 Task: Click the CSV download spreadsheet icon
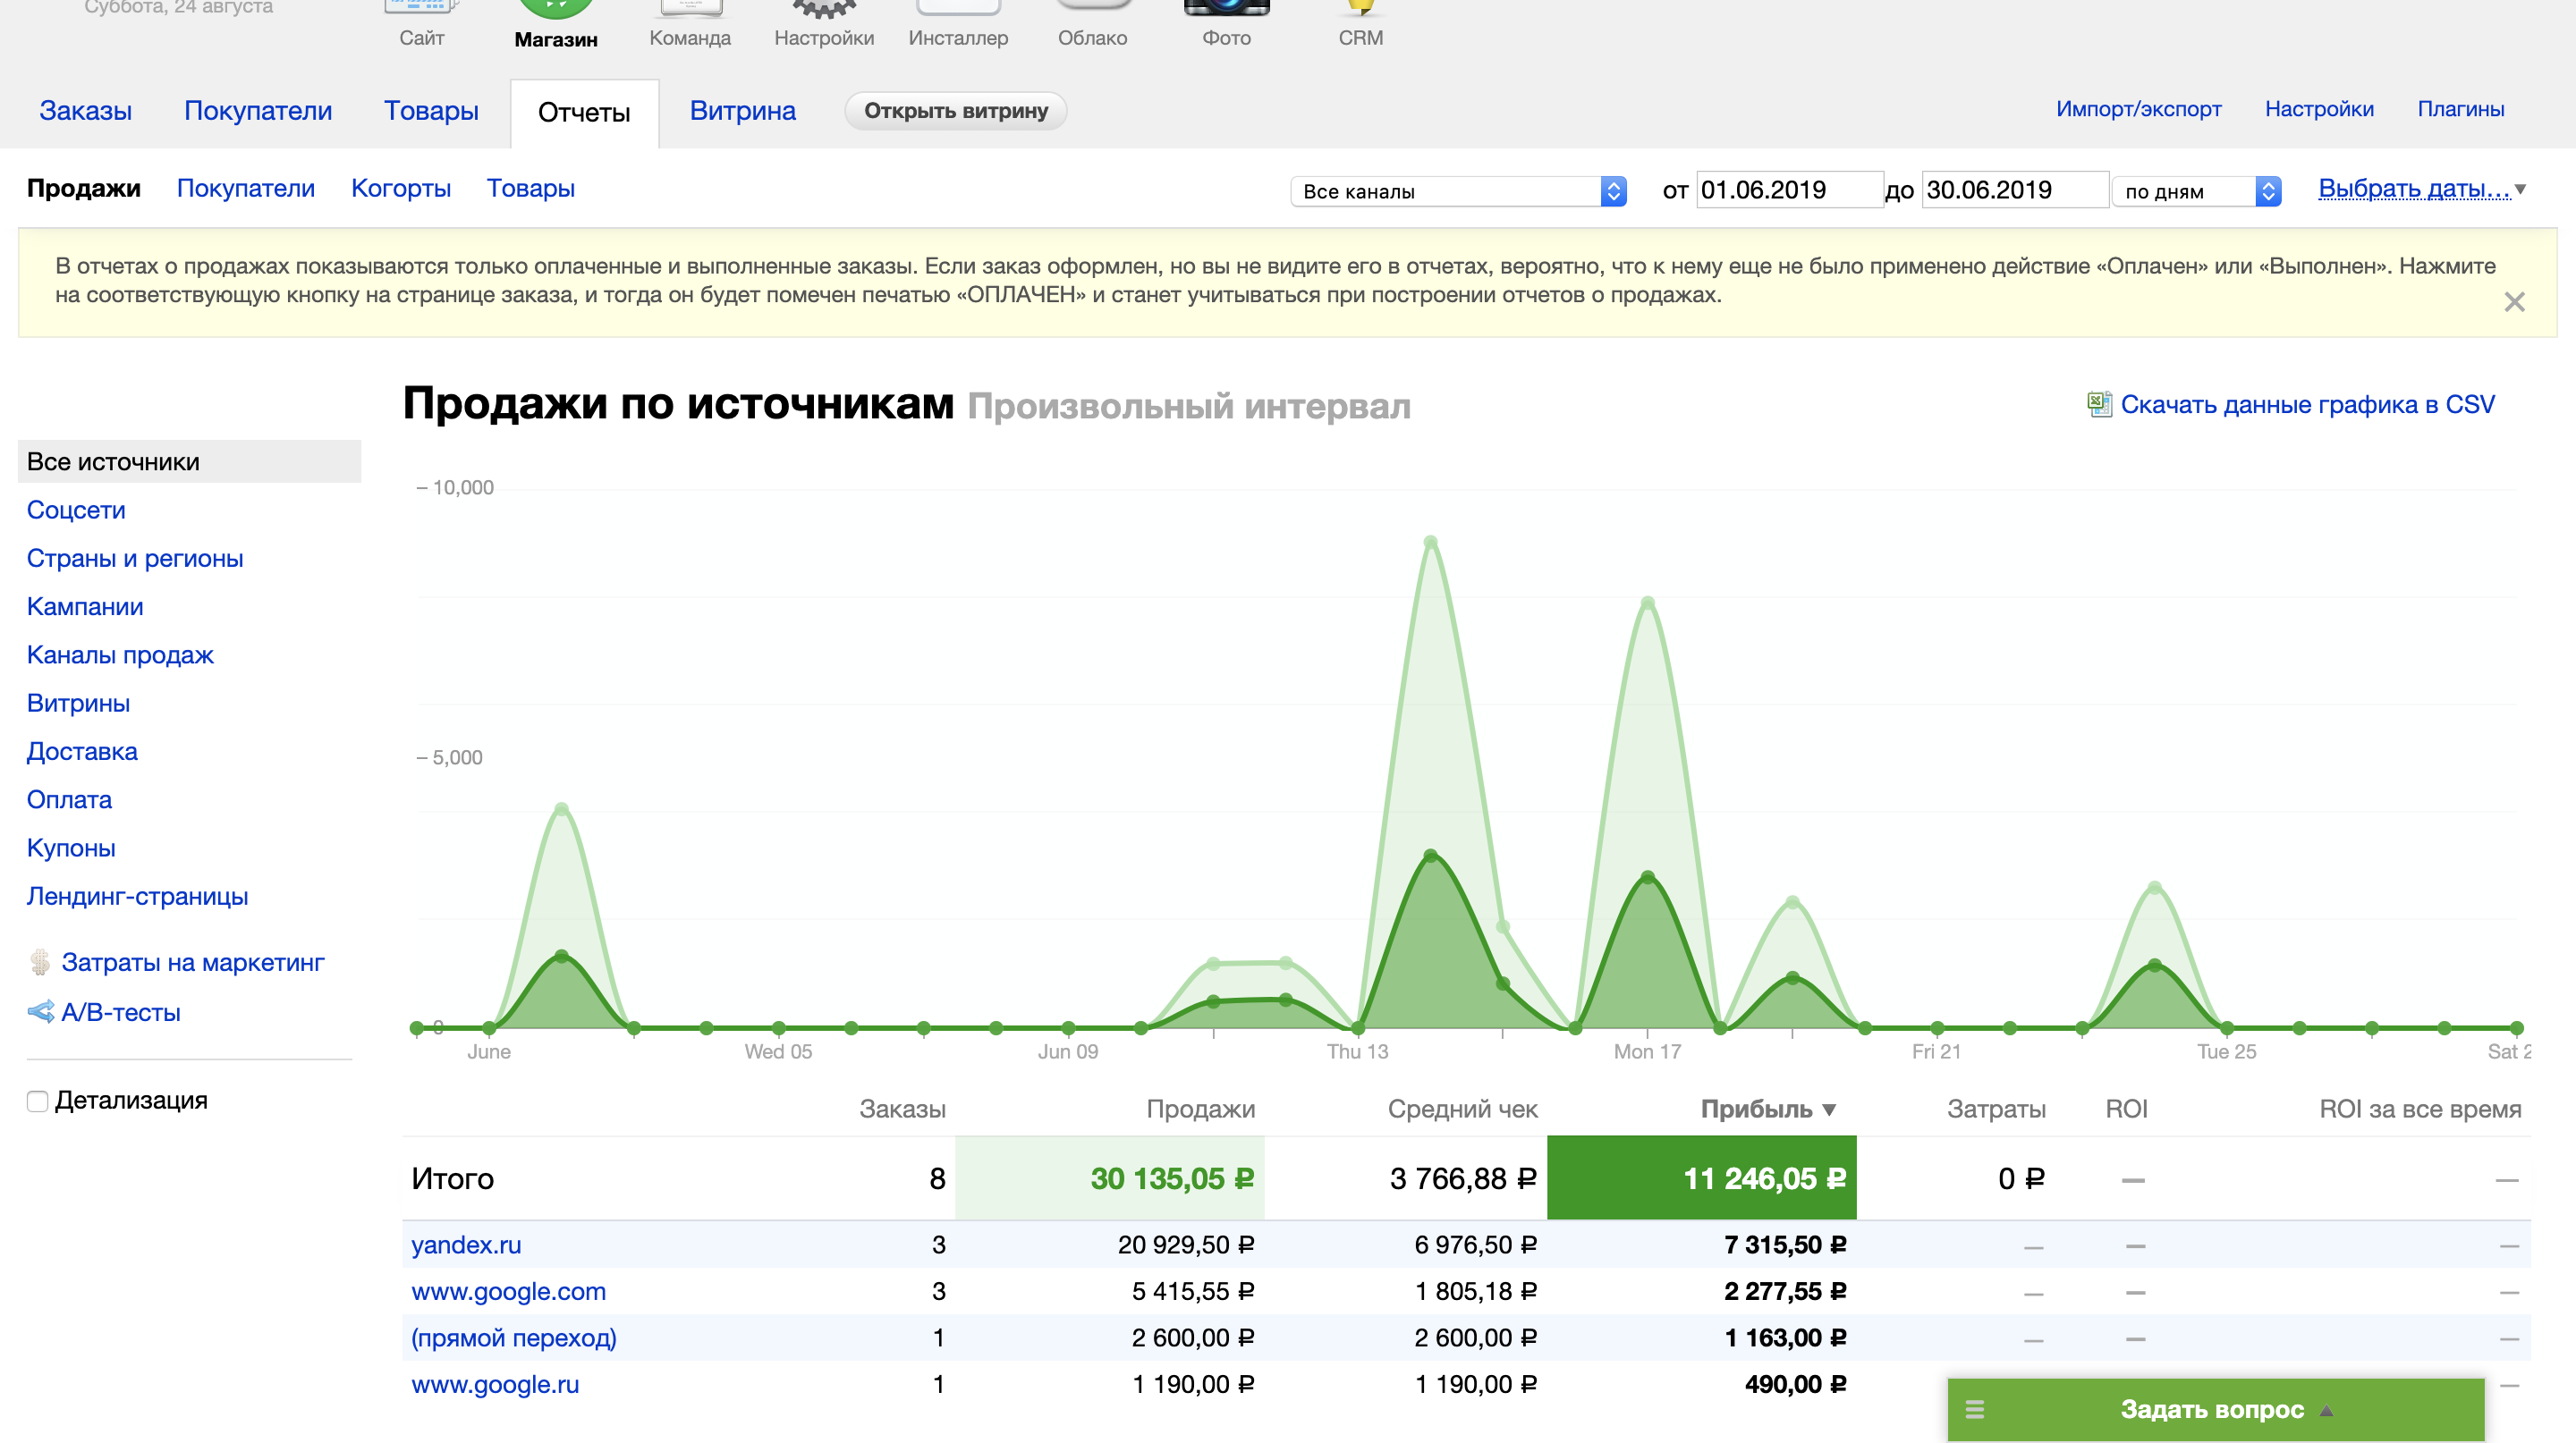(x=2098, y=405)
